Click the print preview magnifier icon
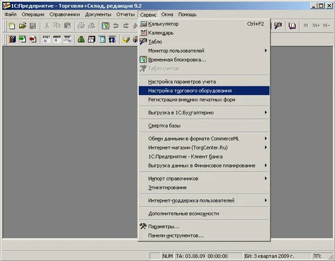The image size is (335, 261). point(92,26)
